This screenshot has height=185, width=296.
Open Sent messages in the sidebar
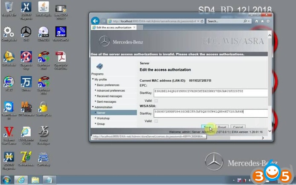click(107, 101)
